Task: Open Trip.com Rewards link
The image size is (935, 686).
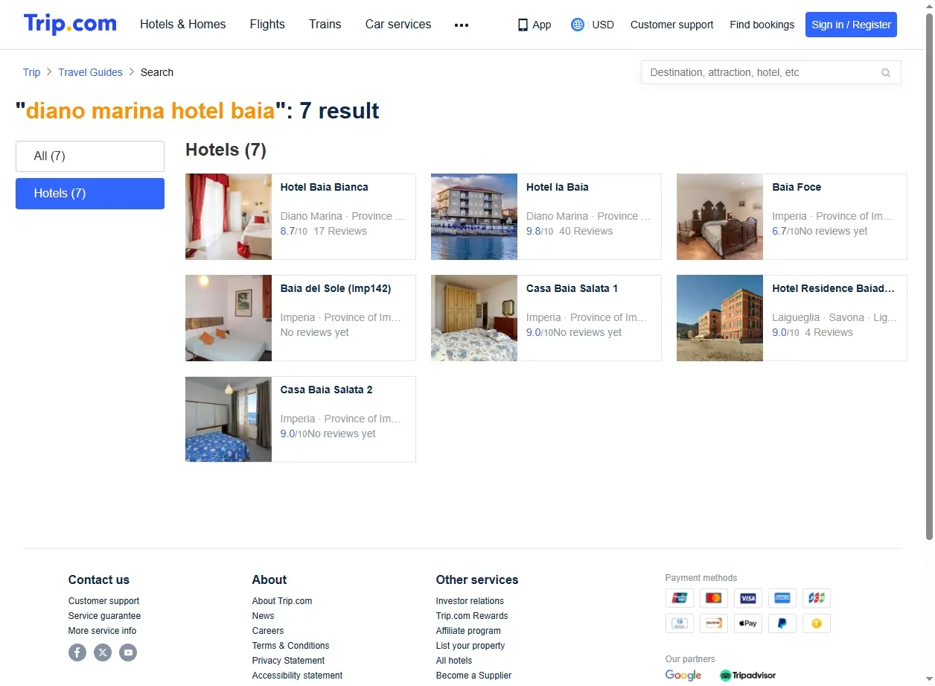Action: coord(472,616)
